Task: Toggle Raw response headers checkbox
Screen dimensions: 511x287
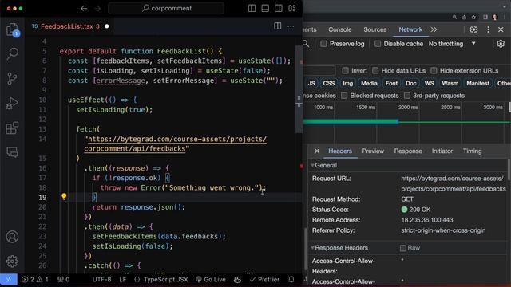Action: pos(402,248)
